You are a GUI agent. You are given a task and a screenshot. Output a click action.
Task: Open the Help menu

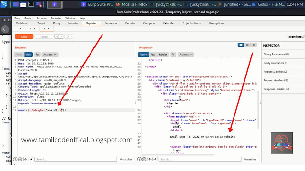(x=82, y=18)
